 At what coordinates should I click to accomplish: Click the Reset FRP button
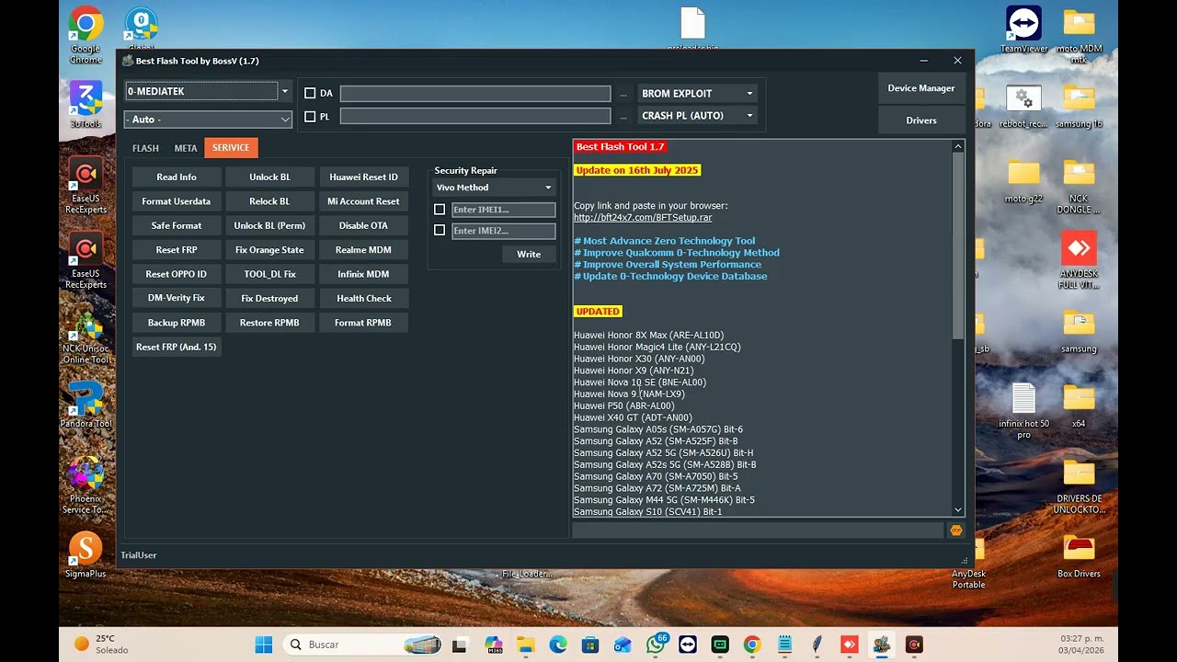click(x=177, y=250)
